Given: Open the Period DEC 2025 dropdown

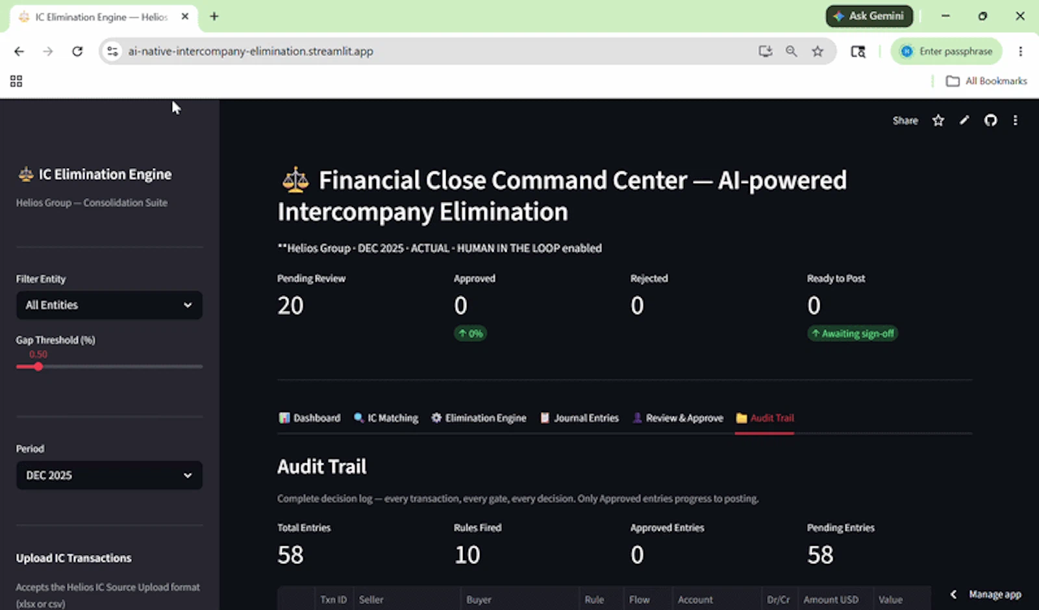Looking at the screenshot, I should coord(109,476).
